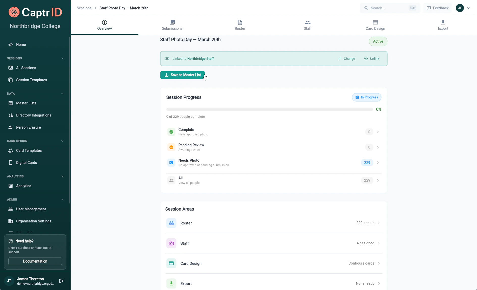Screen dimensions: 477x290
Task: Click the Staff area badge icon
Action: [x=171, y=243]
